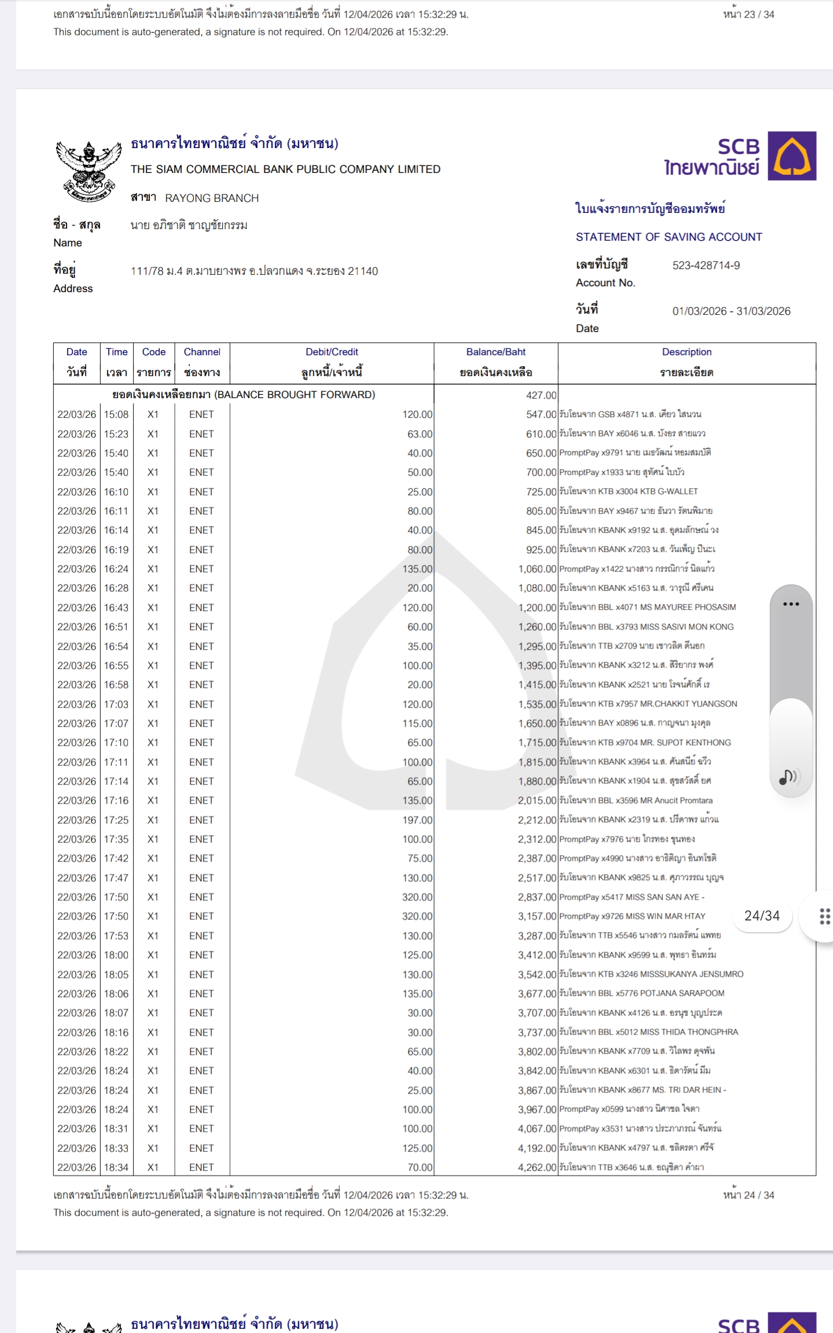Tap the media volume music note icon
The width and height of the screenshot is (833, 1333).
pyautogui.click(x=789, y=776)
